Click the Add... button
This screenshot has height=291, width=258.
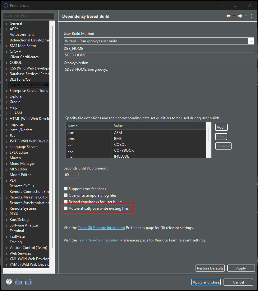pos(221,127)
